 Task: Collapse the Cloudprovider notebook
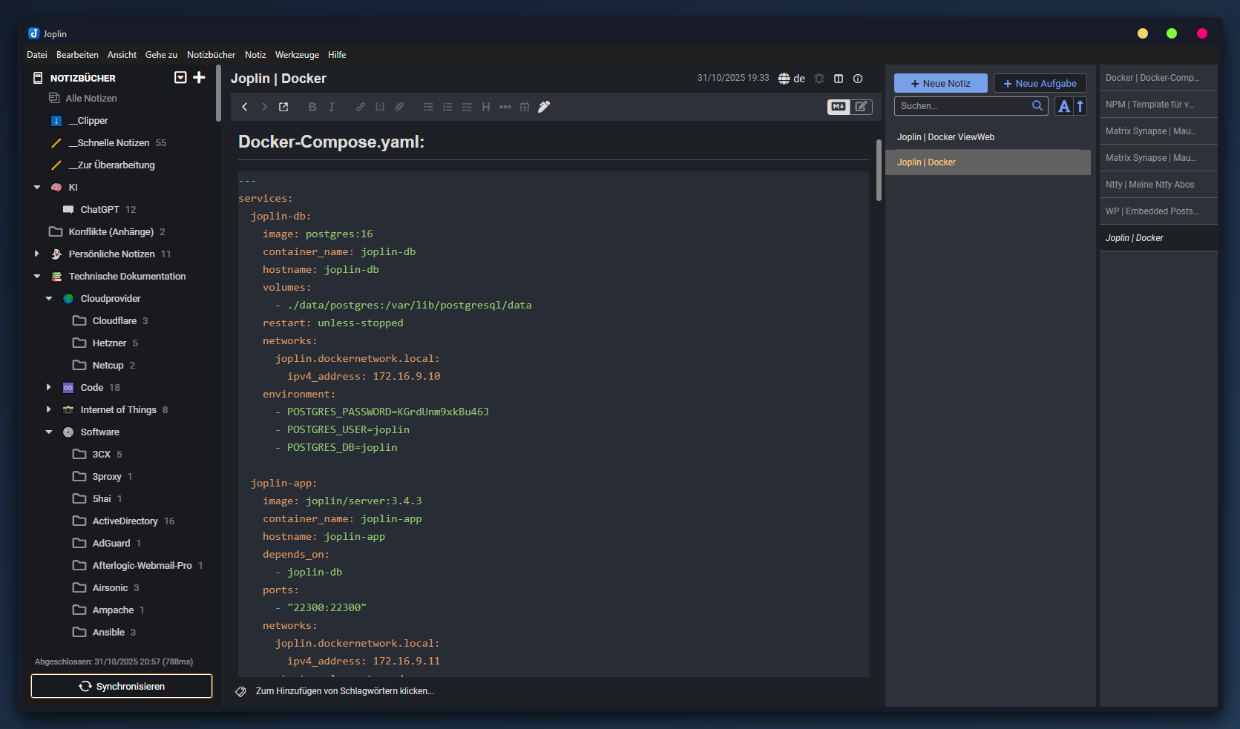49,298
